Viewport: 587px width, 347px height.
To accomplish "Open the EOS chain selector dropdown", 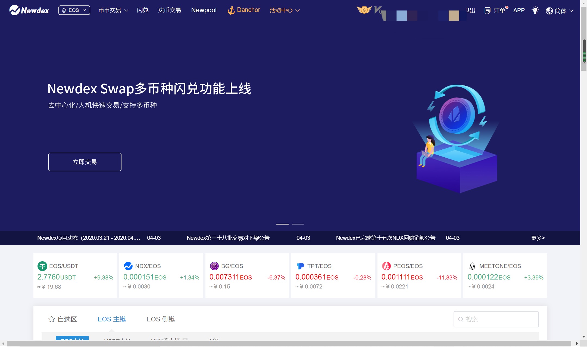I will [74, 10].
